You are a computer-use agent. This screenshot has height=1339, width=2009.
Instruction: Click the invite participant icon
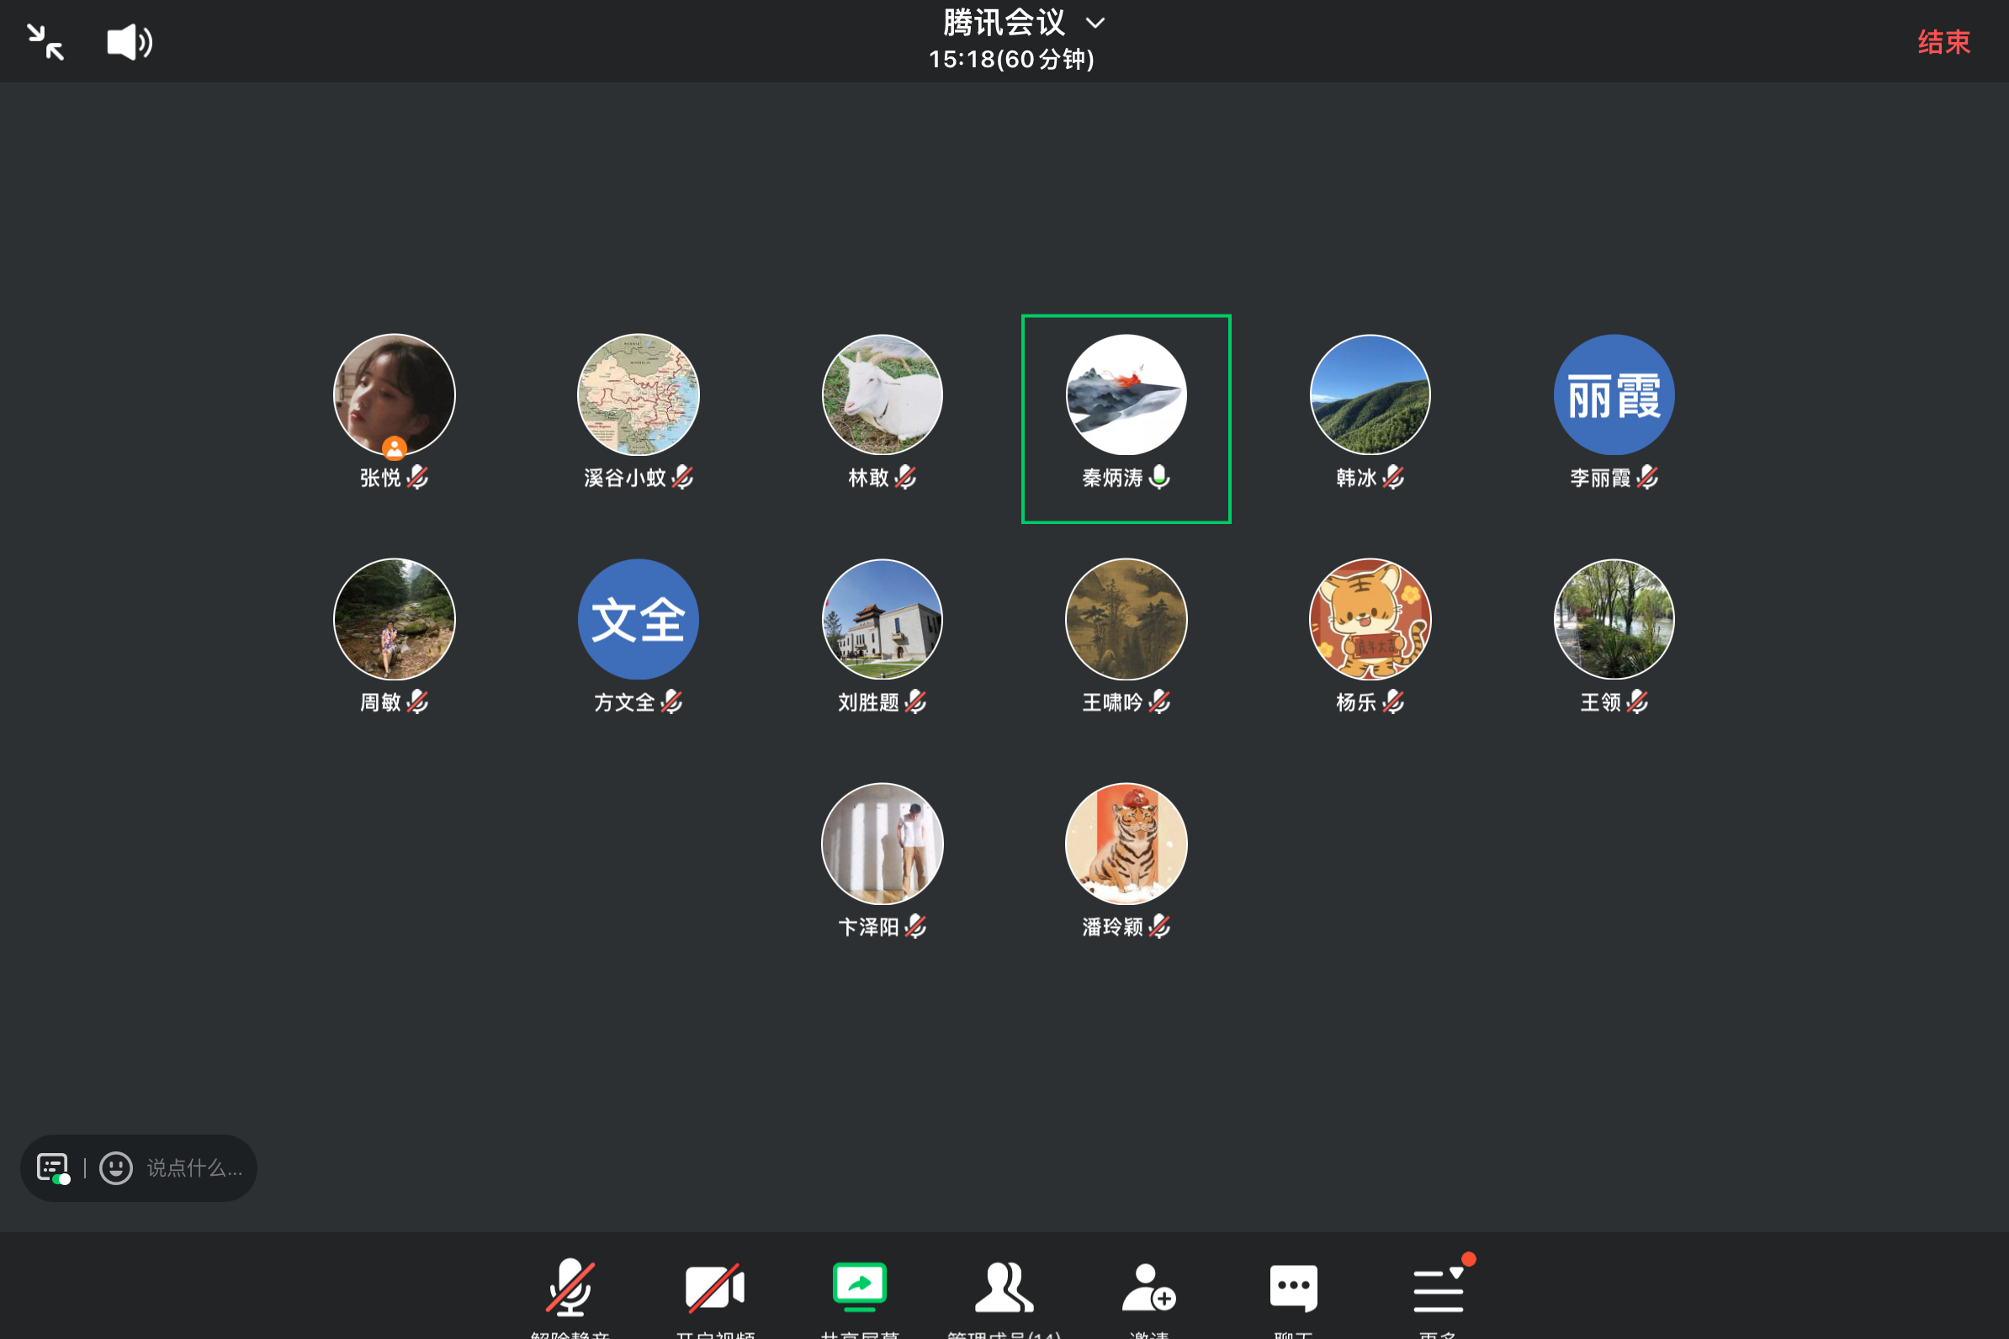tap(1149, 1288)
